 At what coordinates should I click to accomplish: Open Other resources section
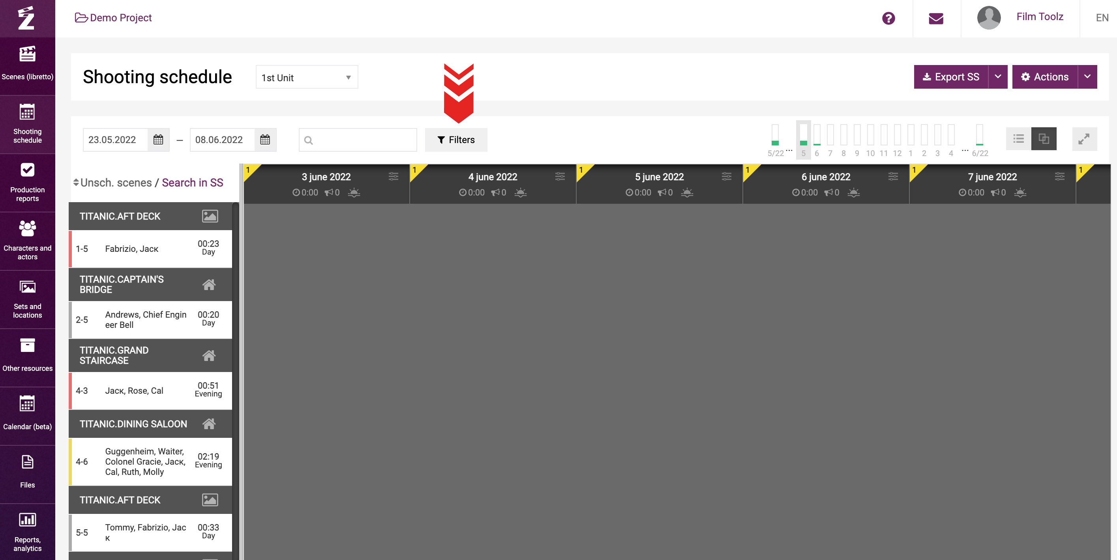(27, 358)
